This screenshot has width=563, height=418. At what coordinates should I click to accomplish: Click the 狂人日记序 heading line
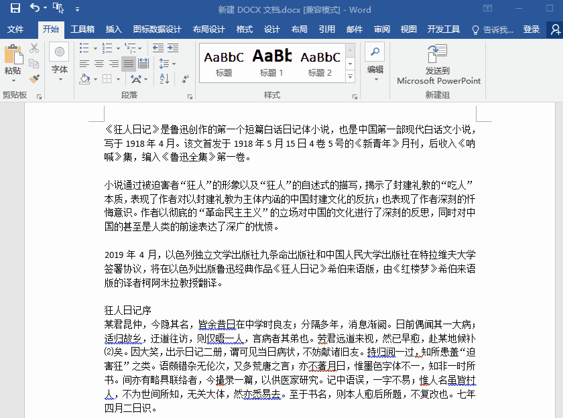click(x=128, y=310)
